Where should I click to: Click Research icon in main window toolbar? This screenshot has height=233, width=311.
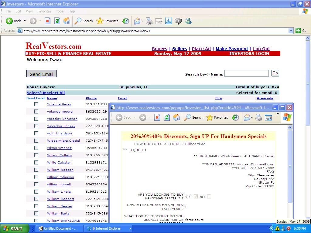[x=168, y=21]
